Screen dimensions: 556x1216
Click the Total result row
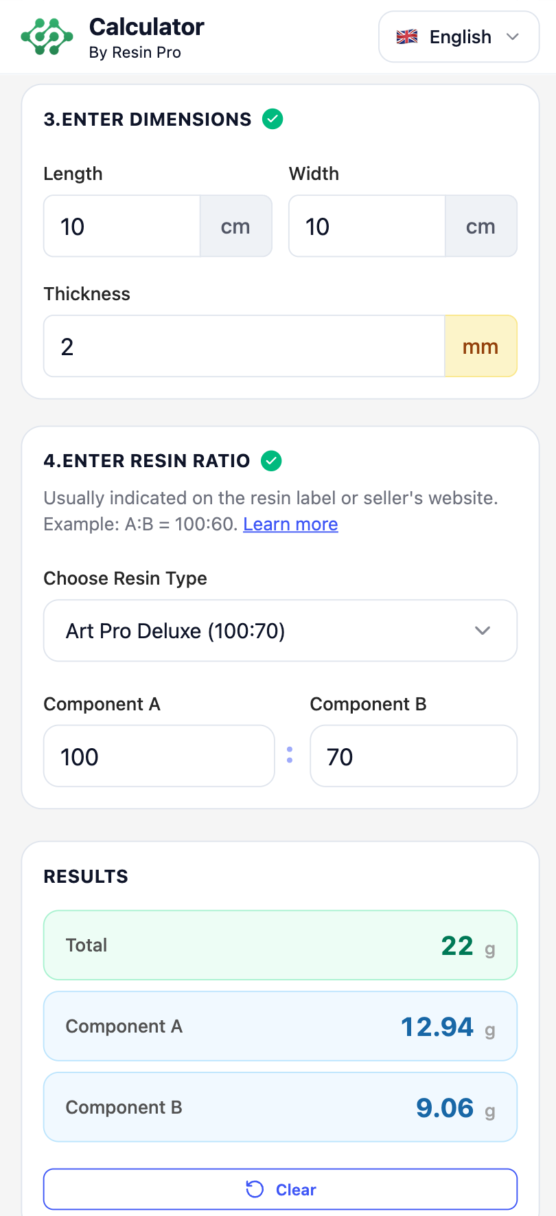point(280,945)
